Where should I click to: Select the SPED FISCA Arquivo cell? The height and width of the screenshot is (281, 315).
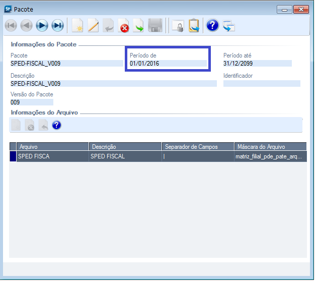[53, 156]
